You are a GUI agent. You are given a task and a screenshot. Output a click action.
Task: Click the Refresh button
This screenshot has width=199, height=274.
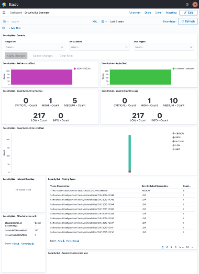[188, 21]
